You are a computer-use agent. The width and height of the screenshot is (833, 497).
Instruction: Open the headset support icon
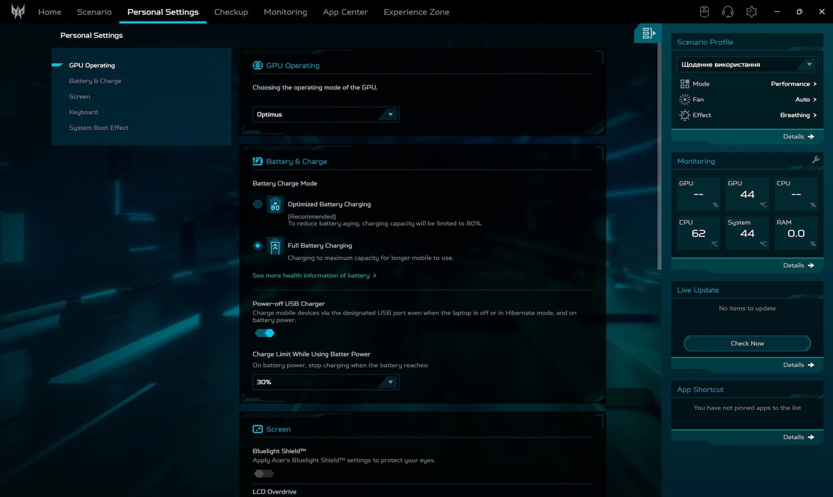728,12
